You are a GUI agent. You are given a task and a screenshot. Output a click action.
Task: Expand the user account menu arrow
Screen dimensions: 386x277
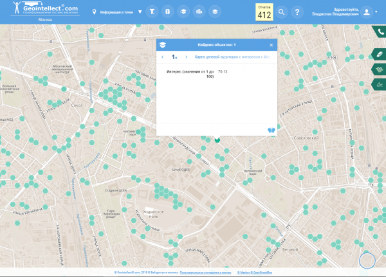(x=376, y=12)
